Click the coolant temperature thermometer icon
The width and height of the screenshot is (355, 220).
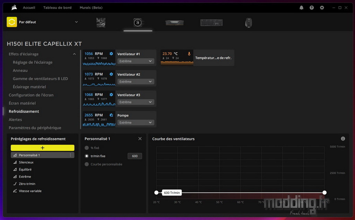point(189,54)
